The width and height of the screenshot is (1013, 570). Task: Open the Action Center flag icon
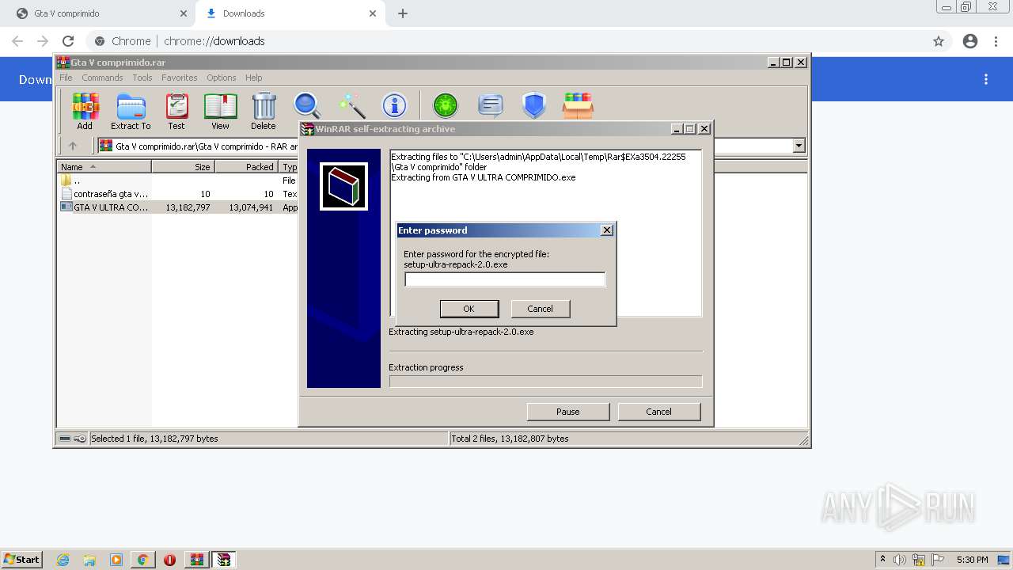938,560
